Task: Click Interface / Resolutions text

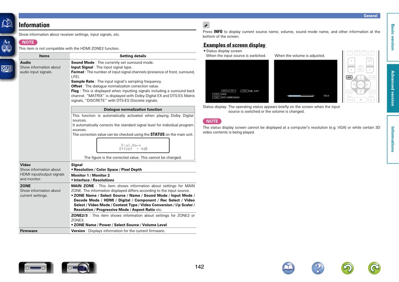Action: pos(94,180)
